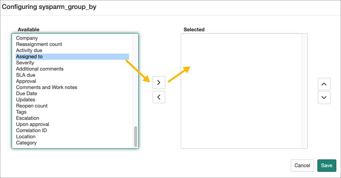
Task: Cancel the configuration dialog
Action: [302, 165]
